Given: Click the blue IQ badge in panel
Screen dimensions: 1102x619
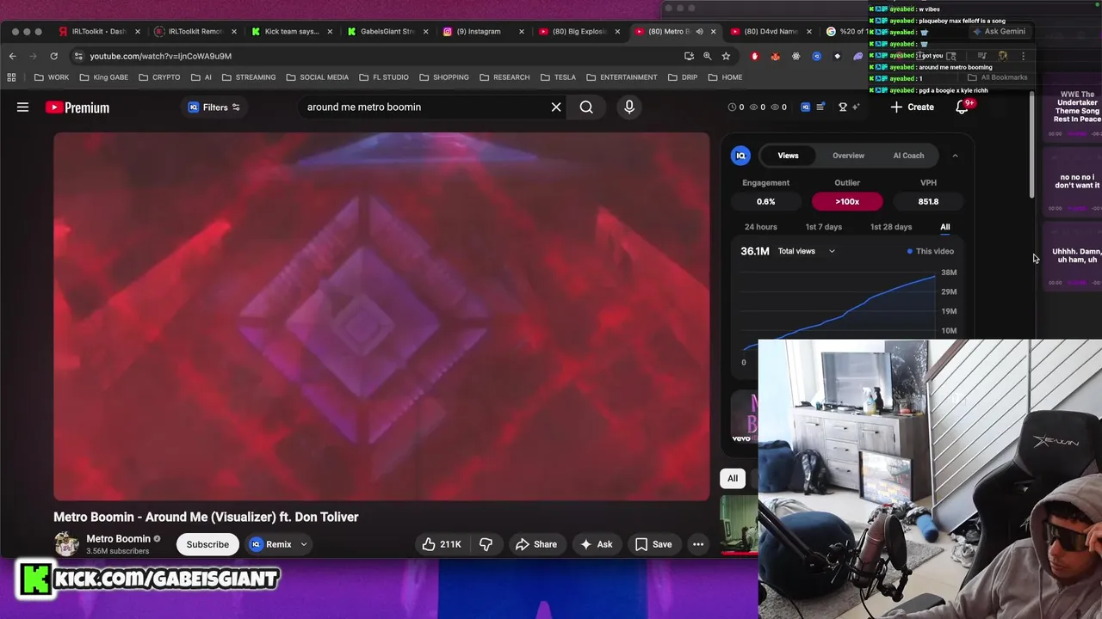Looking at the screenshot, I should tap(740, 156).
